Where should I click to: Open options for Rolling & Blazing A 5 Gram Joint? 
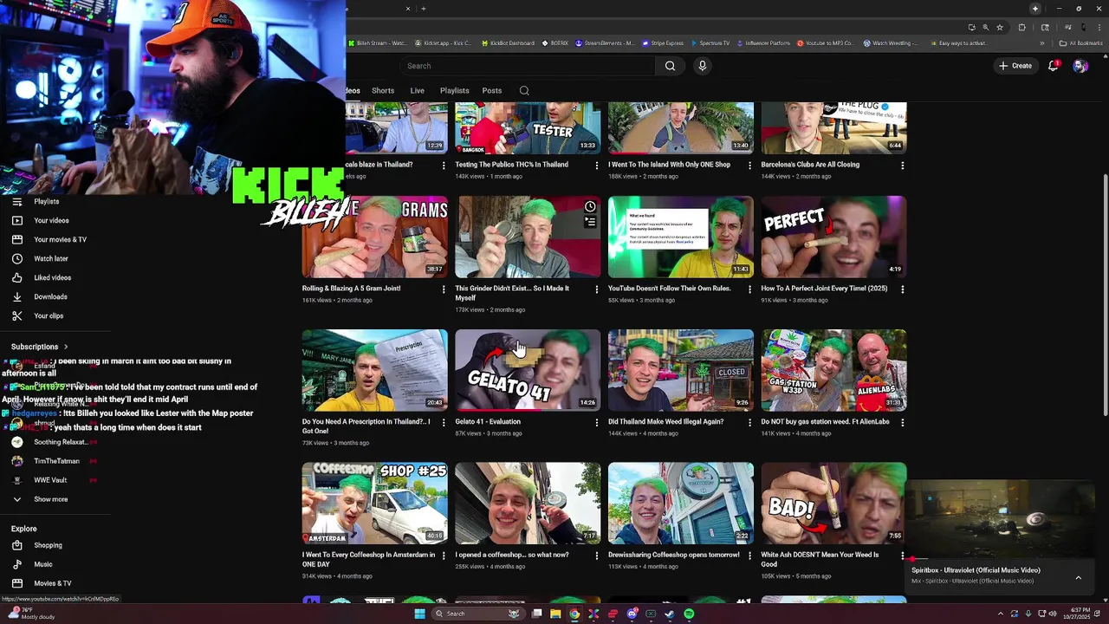[x=444, y=289]
